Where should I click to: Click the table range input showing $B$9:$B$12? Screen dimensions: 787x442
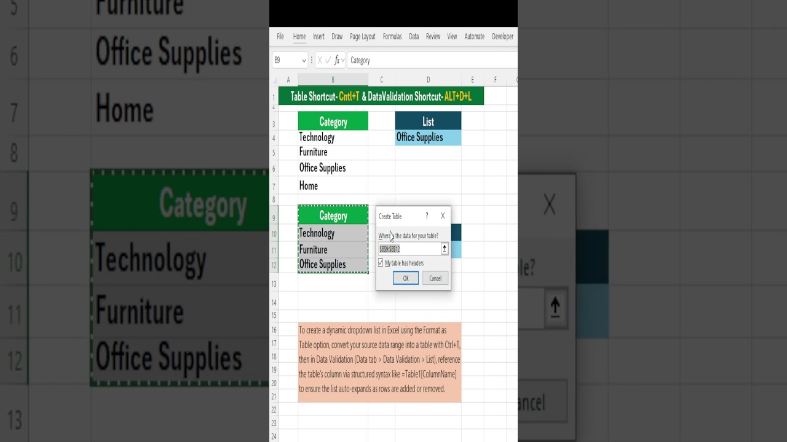[409, 249]
